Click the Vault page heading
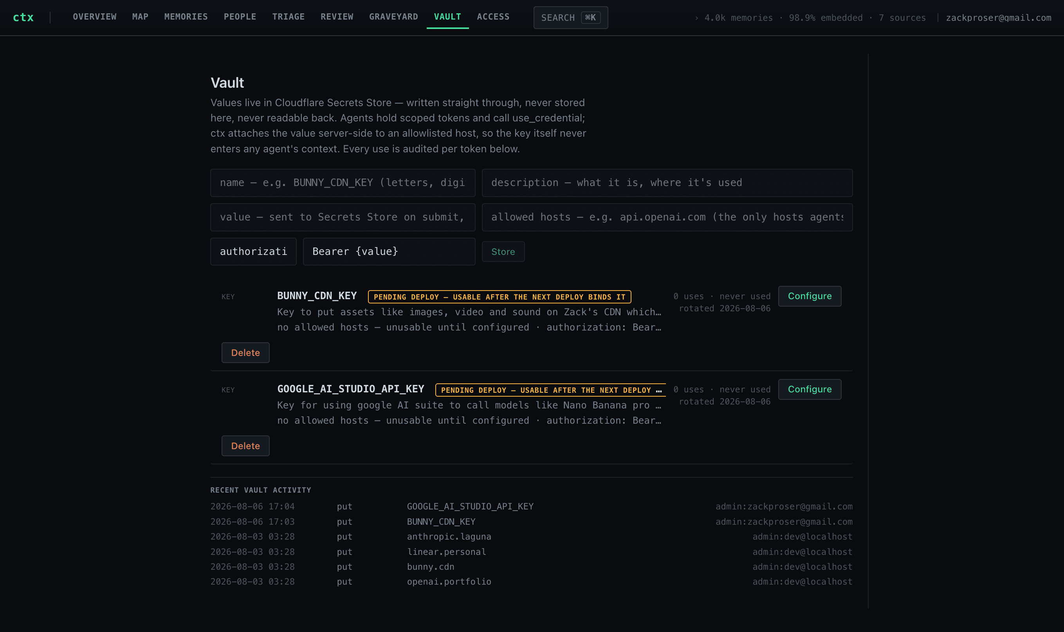 coord(227,83)
